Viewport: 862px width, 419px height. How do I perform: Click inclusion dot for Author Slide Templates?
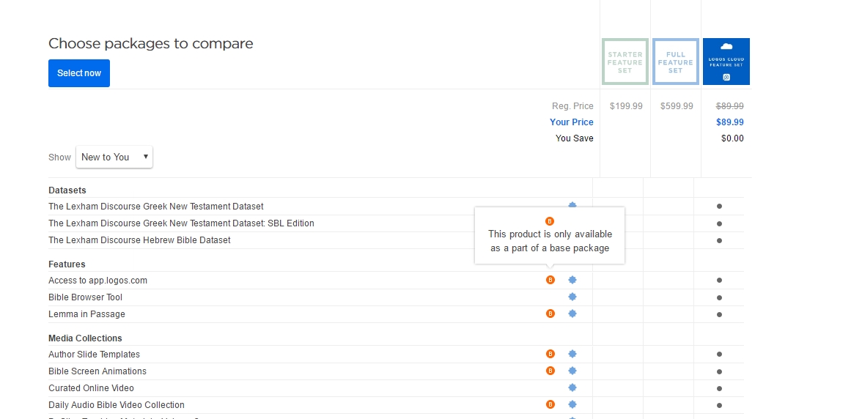pyautogui.click(x=719, y=355)
